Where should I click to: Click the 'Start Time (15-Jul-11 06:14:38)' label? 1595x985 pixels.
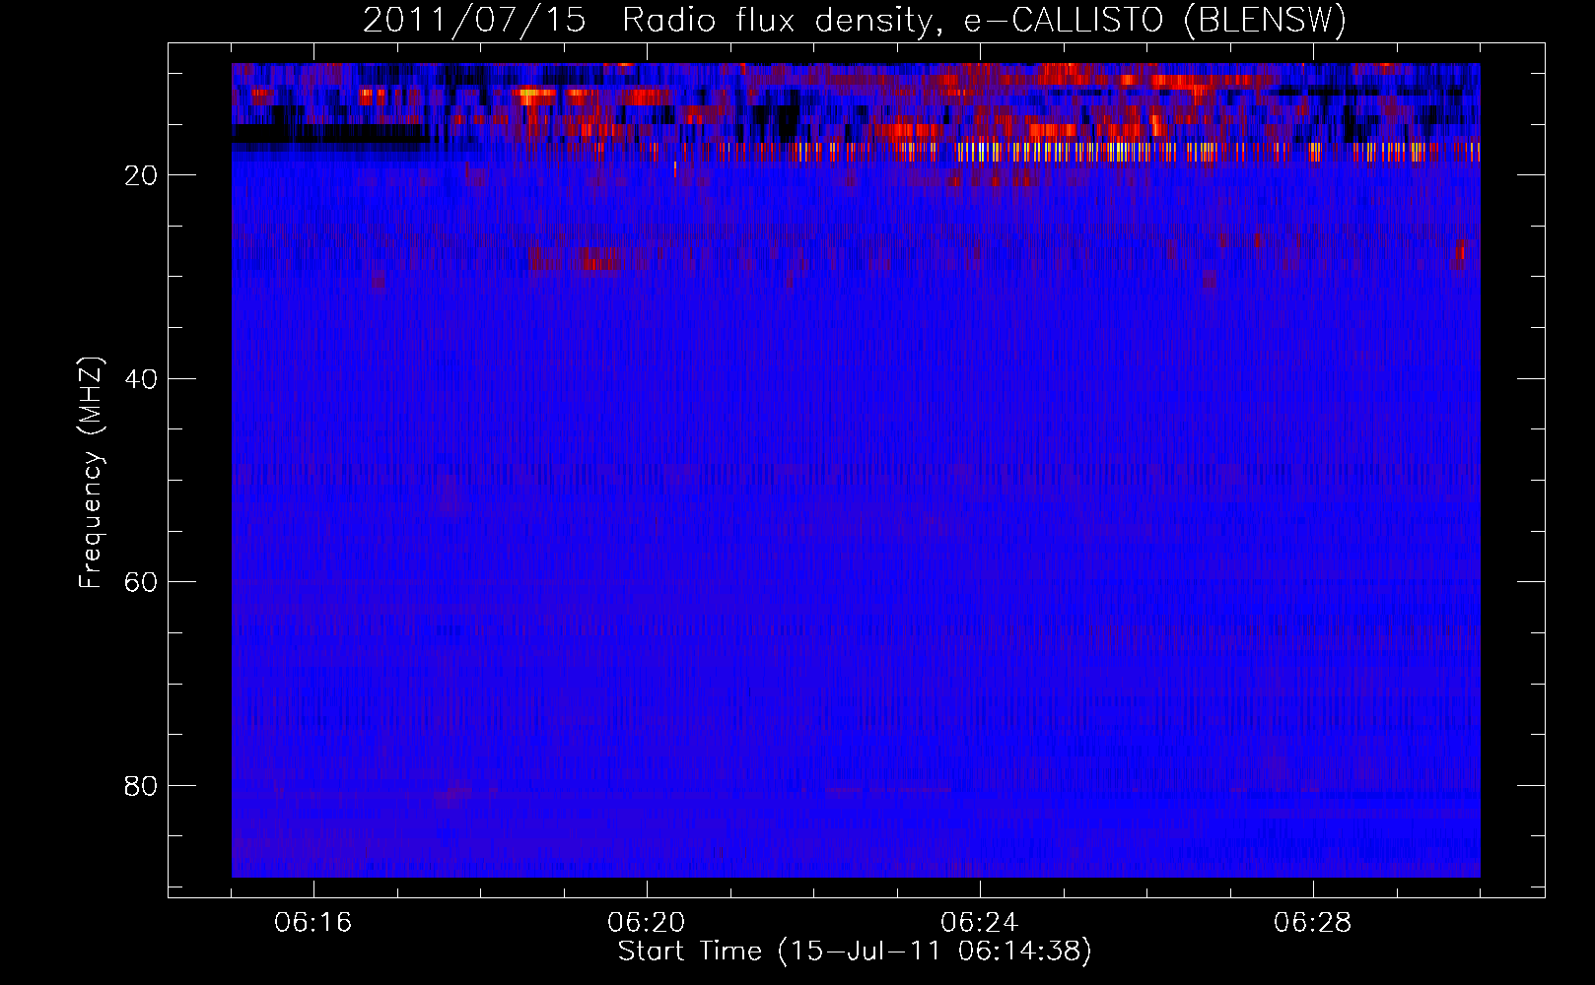(x=855, y=952)
